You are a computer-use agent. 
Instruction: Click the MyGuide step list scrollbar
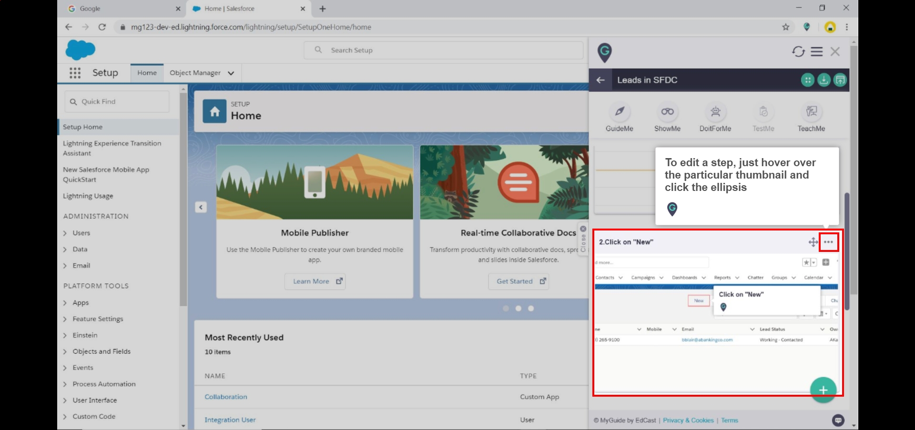tap(847, 251)
